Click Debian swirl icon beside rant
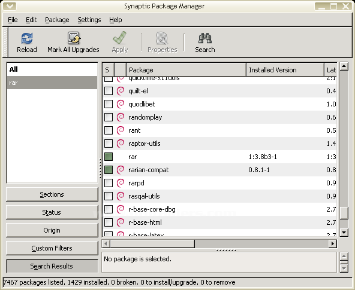 click(121, 130)
